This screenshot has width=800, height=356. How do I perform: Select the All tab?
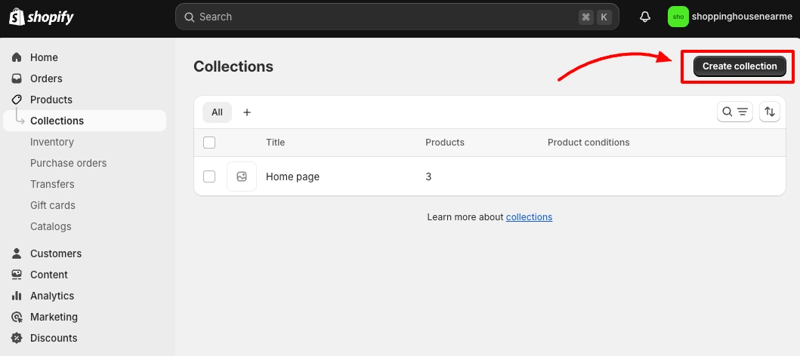coord(218,112)
